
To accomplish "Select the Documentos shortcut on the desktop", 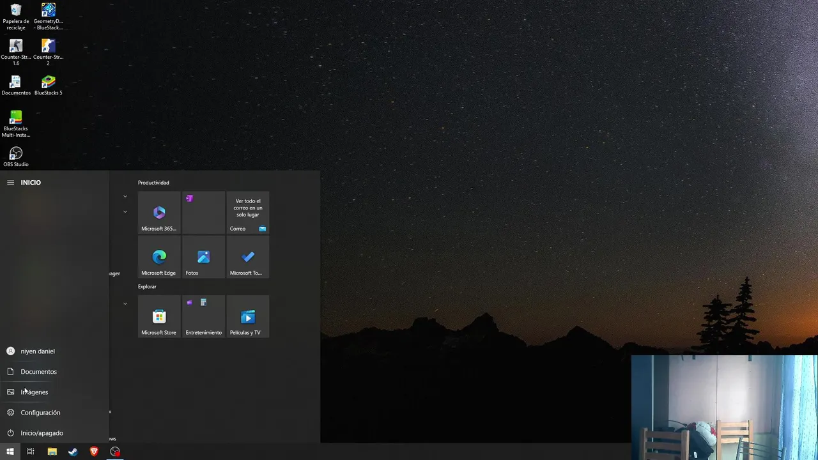I will (x=16, y=86).
